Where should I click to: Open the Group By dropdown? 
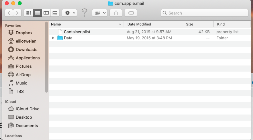click(99, 13)
